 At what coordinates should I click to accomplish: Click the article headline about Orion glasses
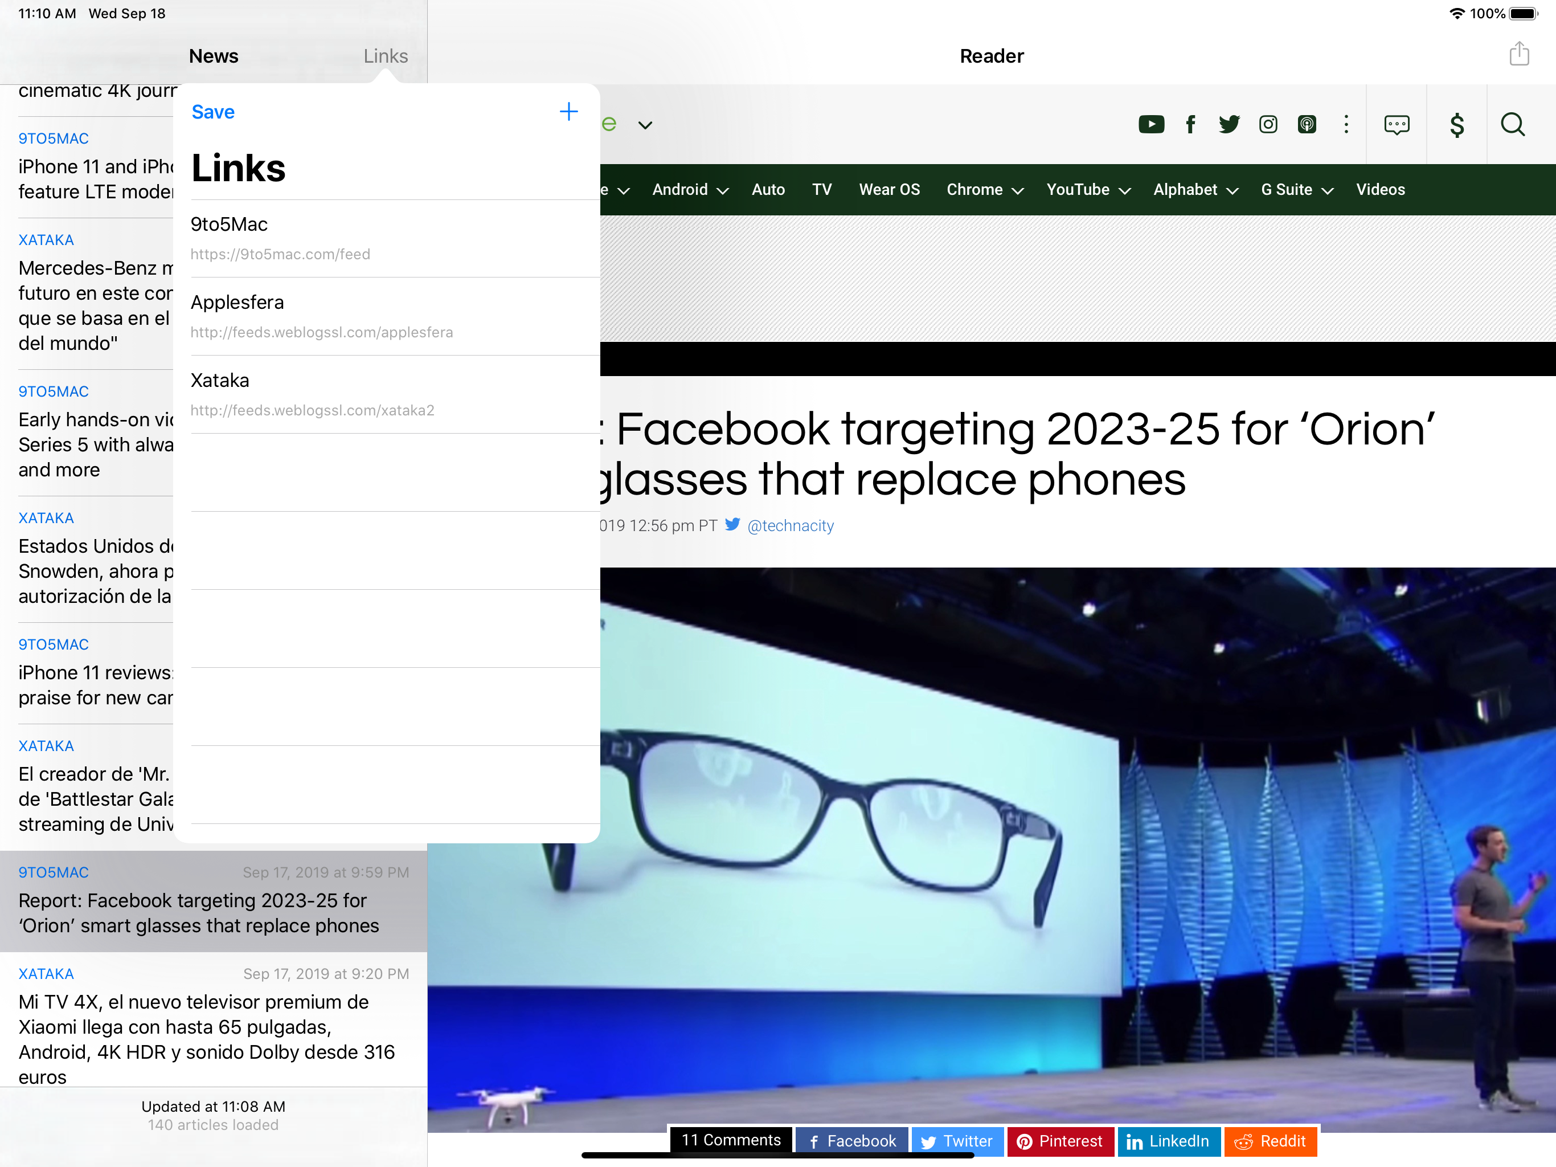pos(1017,454)
